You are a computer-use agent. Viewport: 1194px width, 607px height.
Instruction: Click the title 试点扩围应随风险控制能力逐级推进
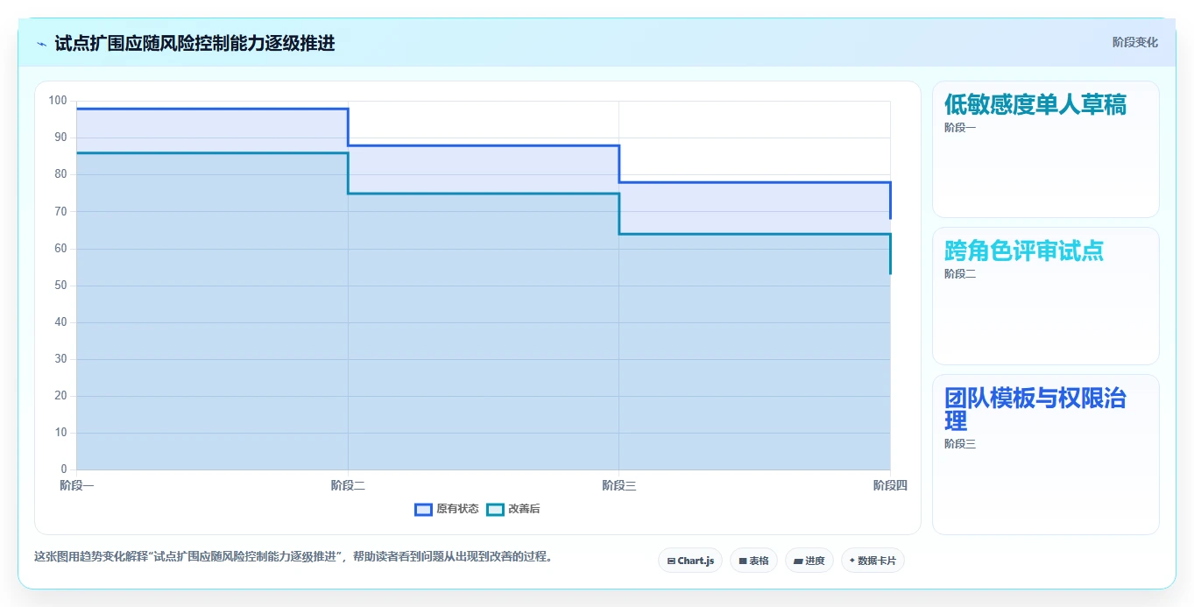click(x=194, y=43)
